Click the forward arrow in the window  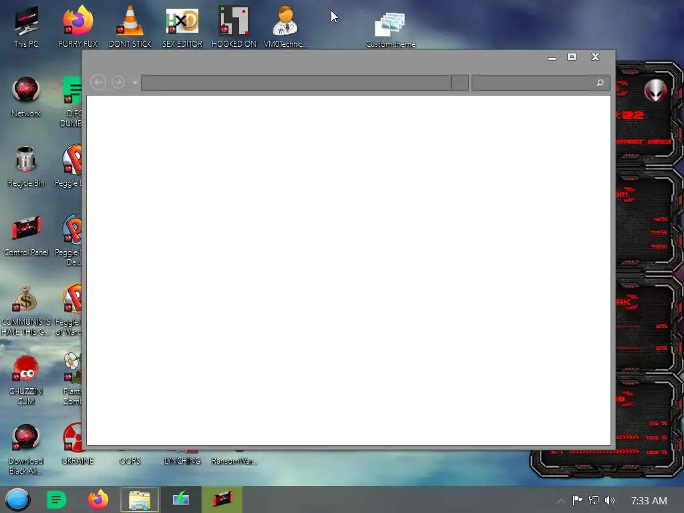click(118, 82)
